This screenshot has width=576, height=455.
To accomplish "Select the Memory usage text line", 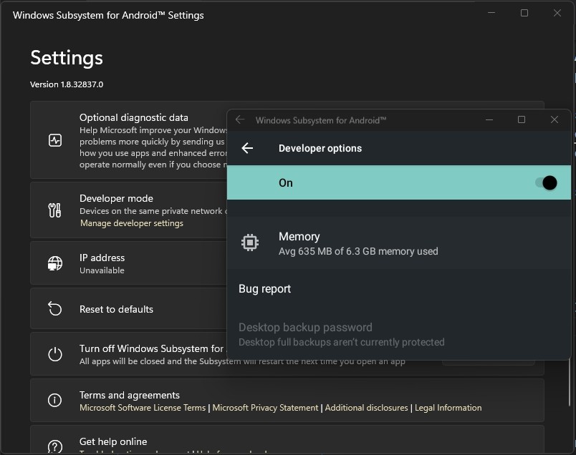I will coord(358,251).
